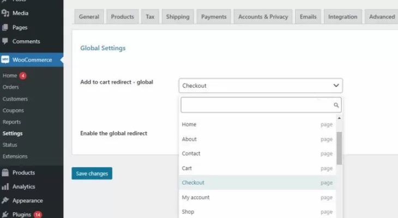
Task: Click the Appearance brush icon
Action: coord(5,201)
